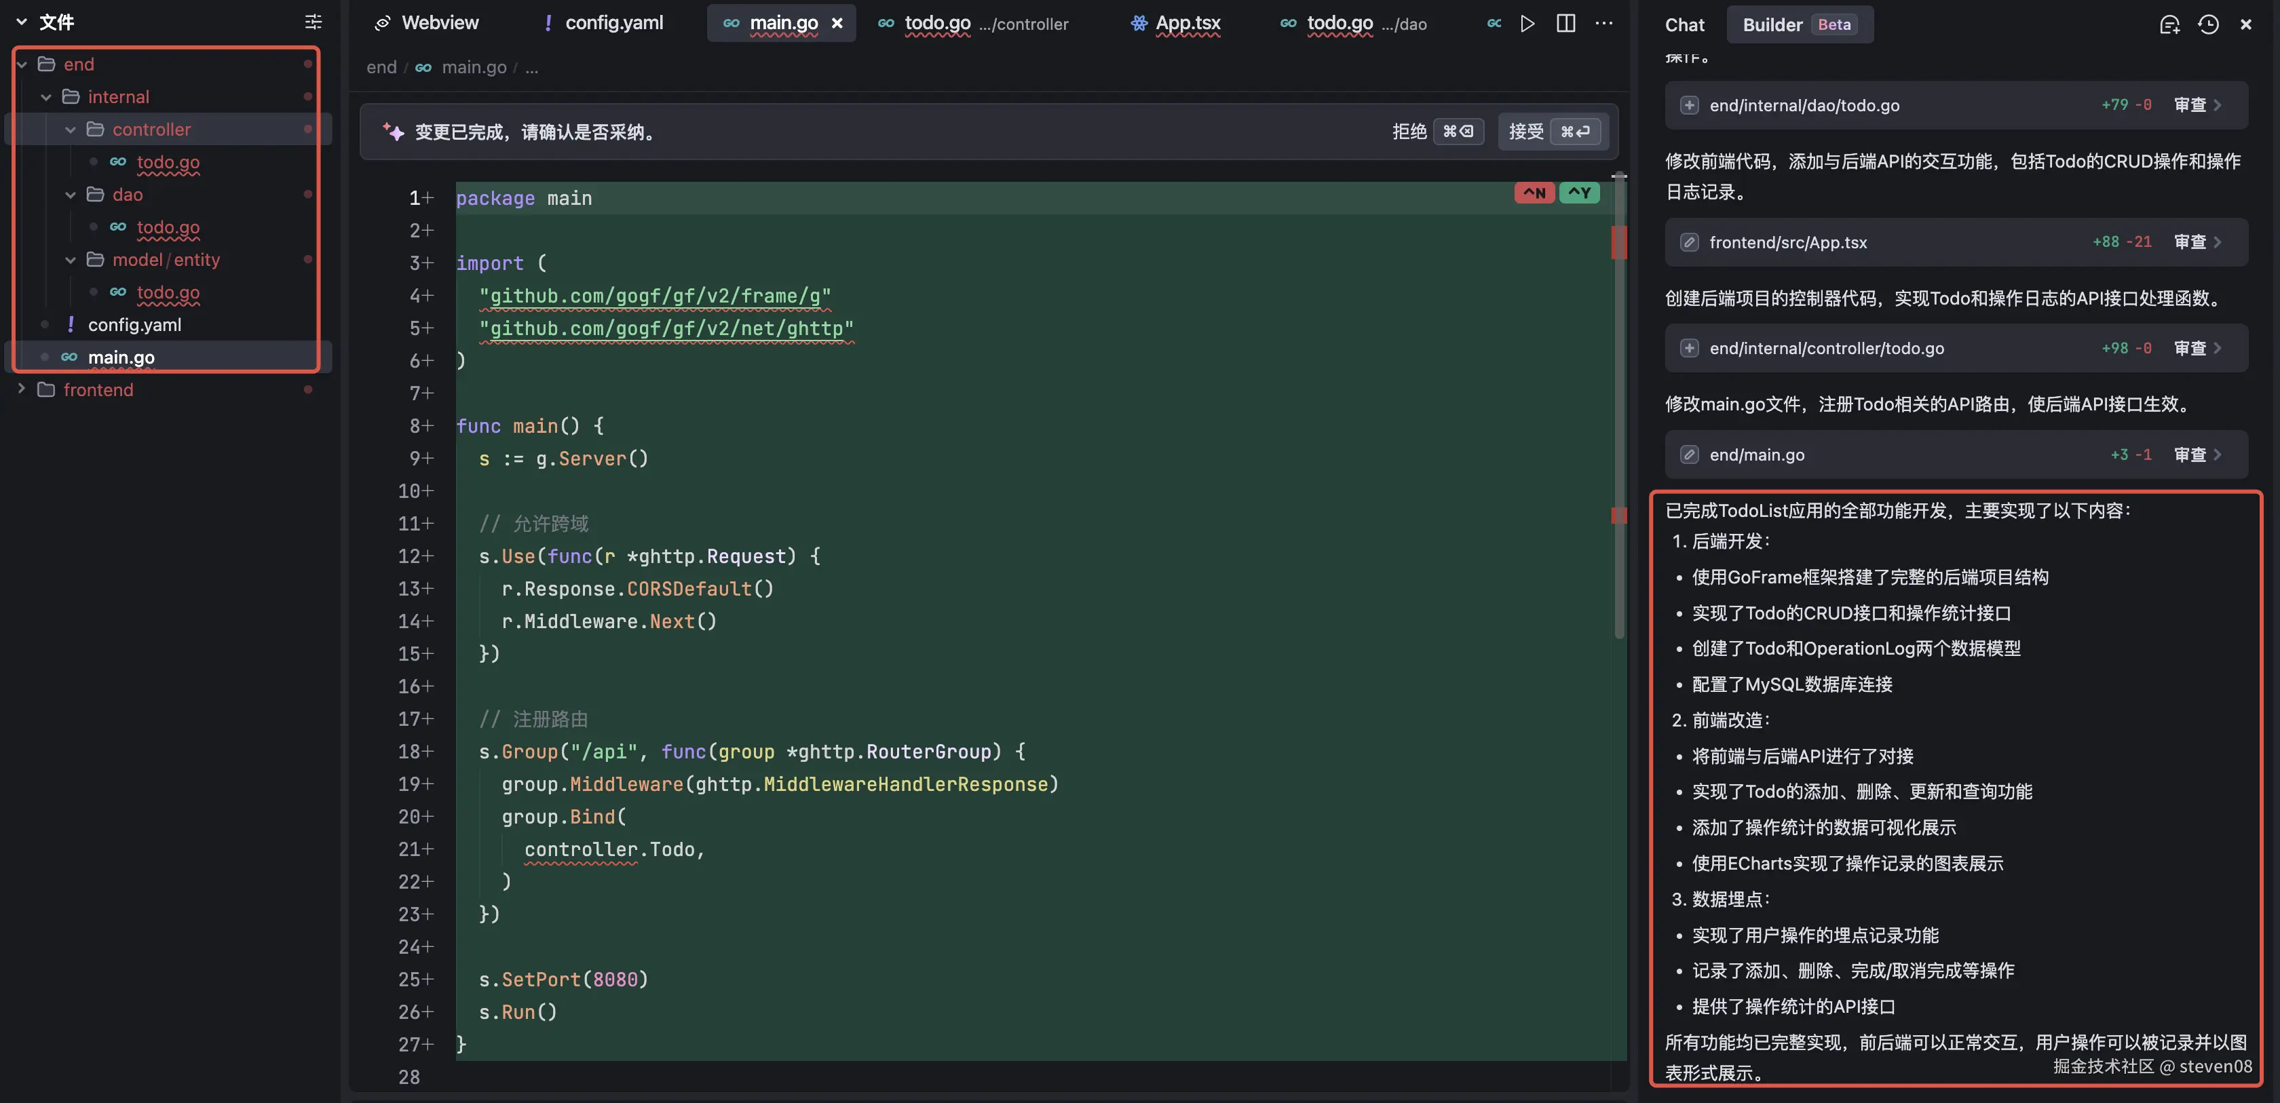2280x1103 pixels.
Task: Click the run play icon in editor toolbar
Action: 1527,24
